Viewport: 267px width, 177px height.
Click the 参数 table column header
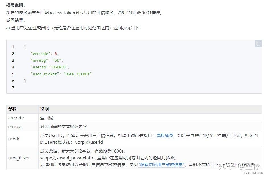coord(12,109)
